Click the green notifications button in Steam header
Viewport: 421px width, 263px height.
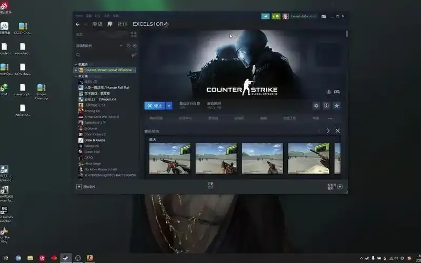[276, 16]
